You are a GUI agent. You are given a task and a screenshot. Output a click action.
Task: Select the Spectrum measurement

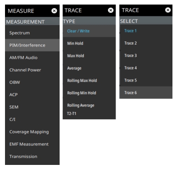coord(32,33)
